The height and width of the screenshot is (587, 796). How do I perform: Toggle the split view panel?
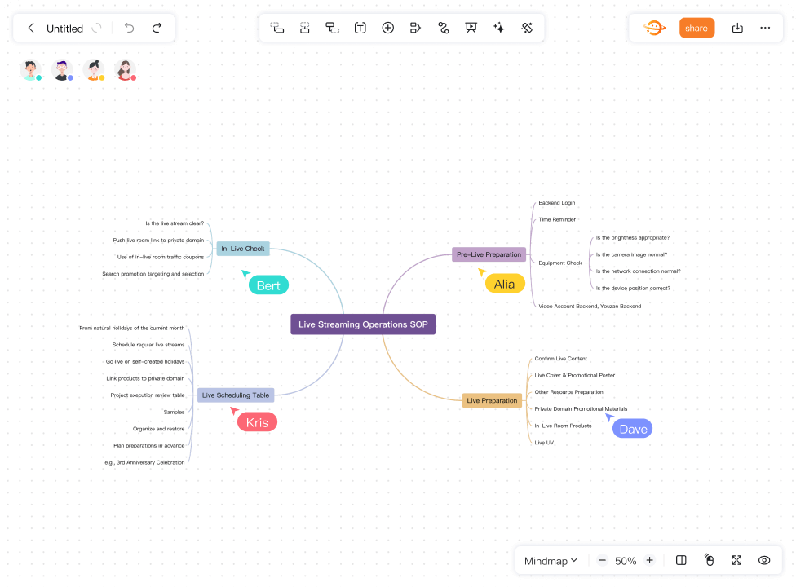coord(681,560)
